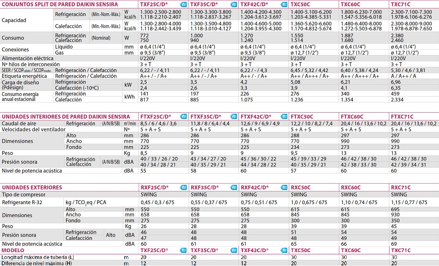Click the annual consumption value '2.334'
Image resolution: width=439 pixels, height=266 pixels.
(397, 100)
